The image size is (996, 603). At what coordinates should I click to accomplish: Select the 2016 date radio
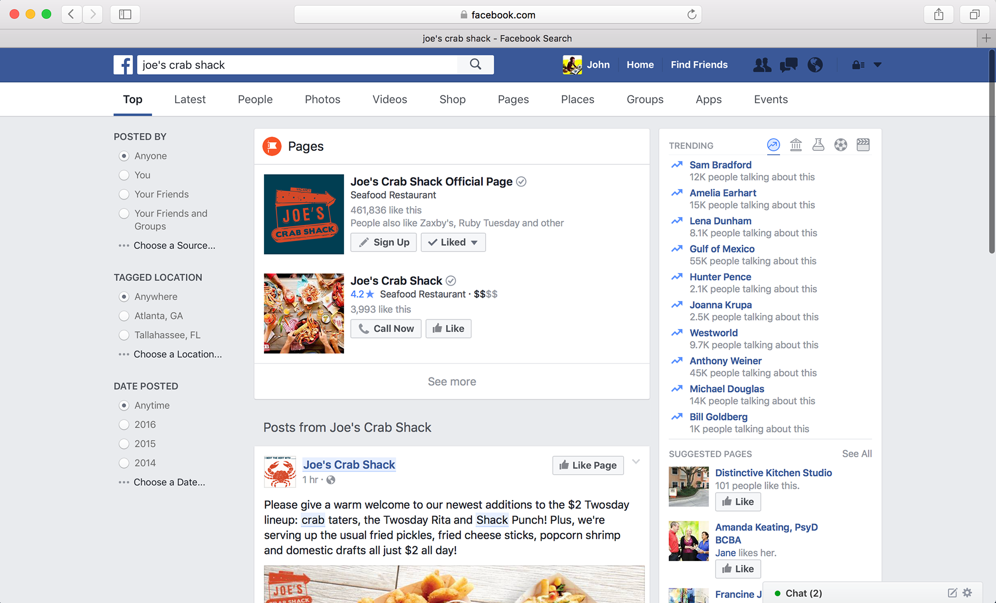124,425
